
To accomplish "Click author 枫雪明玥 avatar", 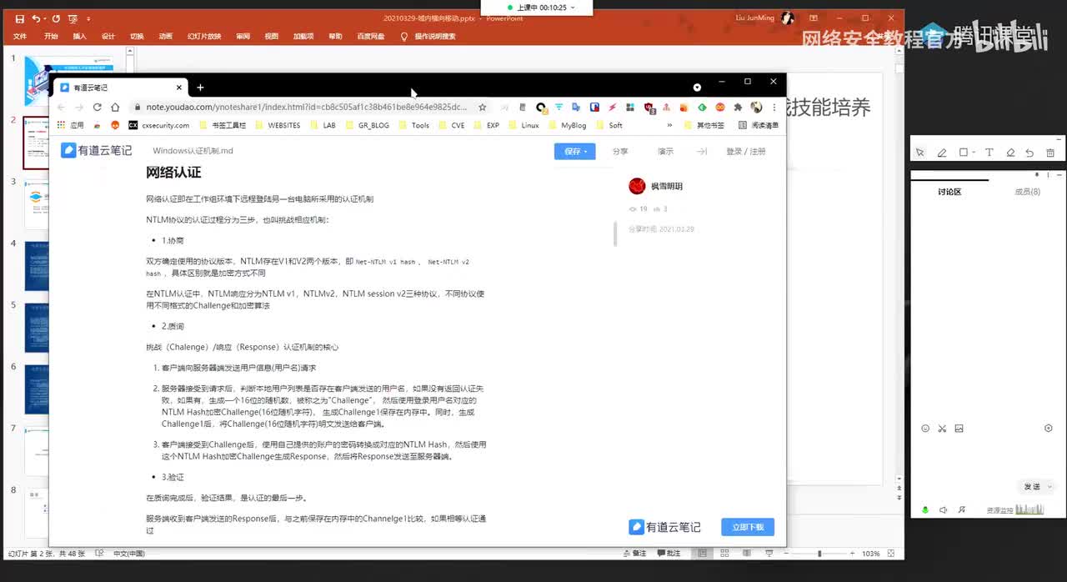I will coord(637,186).
